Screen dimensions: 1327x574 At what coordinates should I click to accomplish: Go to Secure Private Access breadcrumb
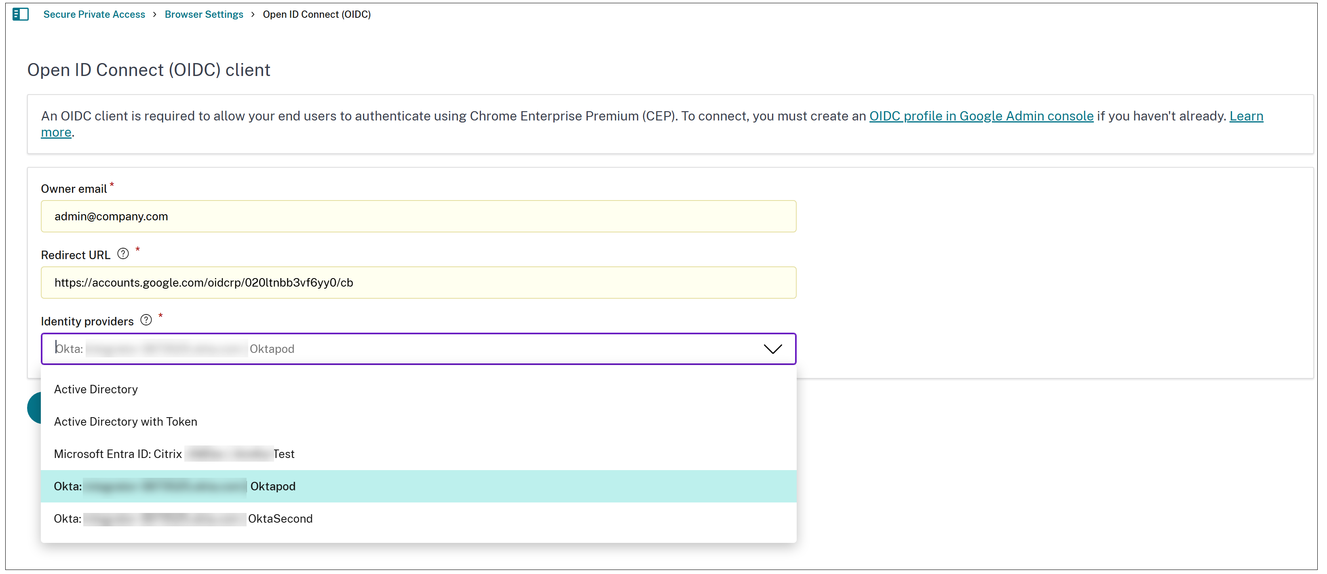click(x=94, y=15)
